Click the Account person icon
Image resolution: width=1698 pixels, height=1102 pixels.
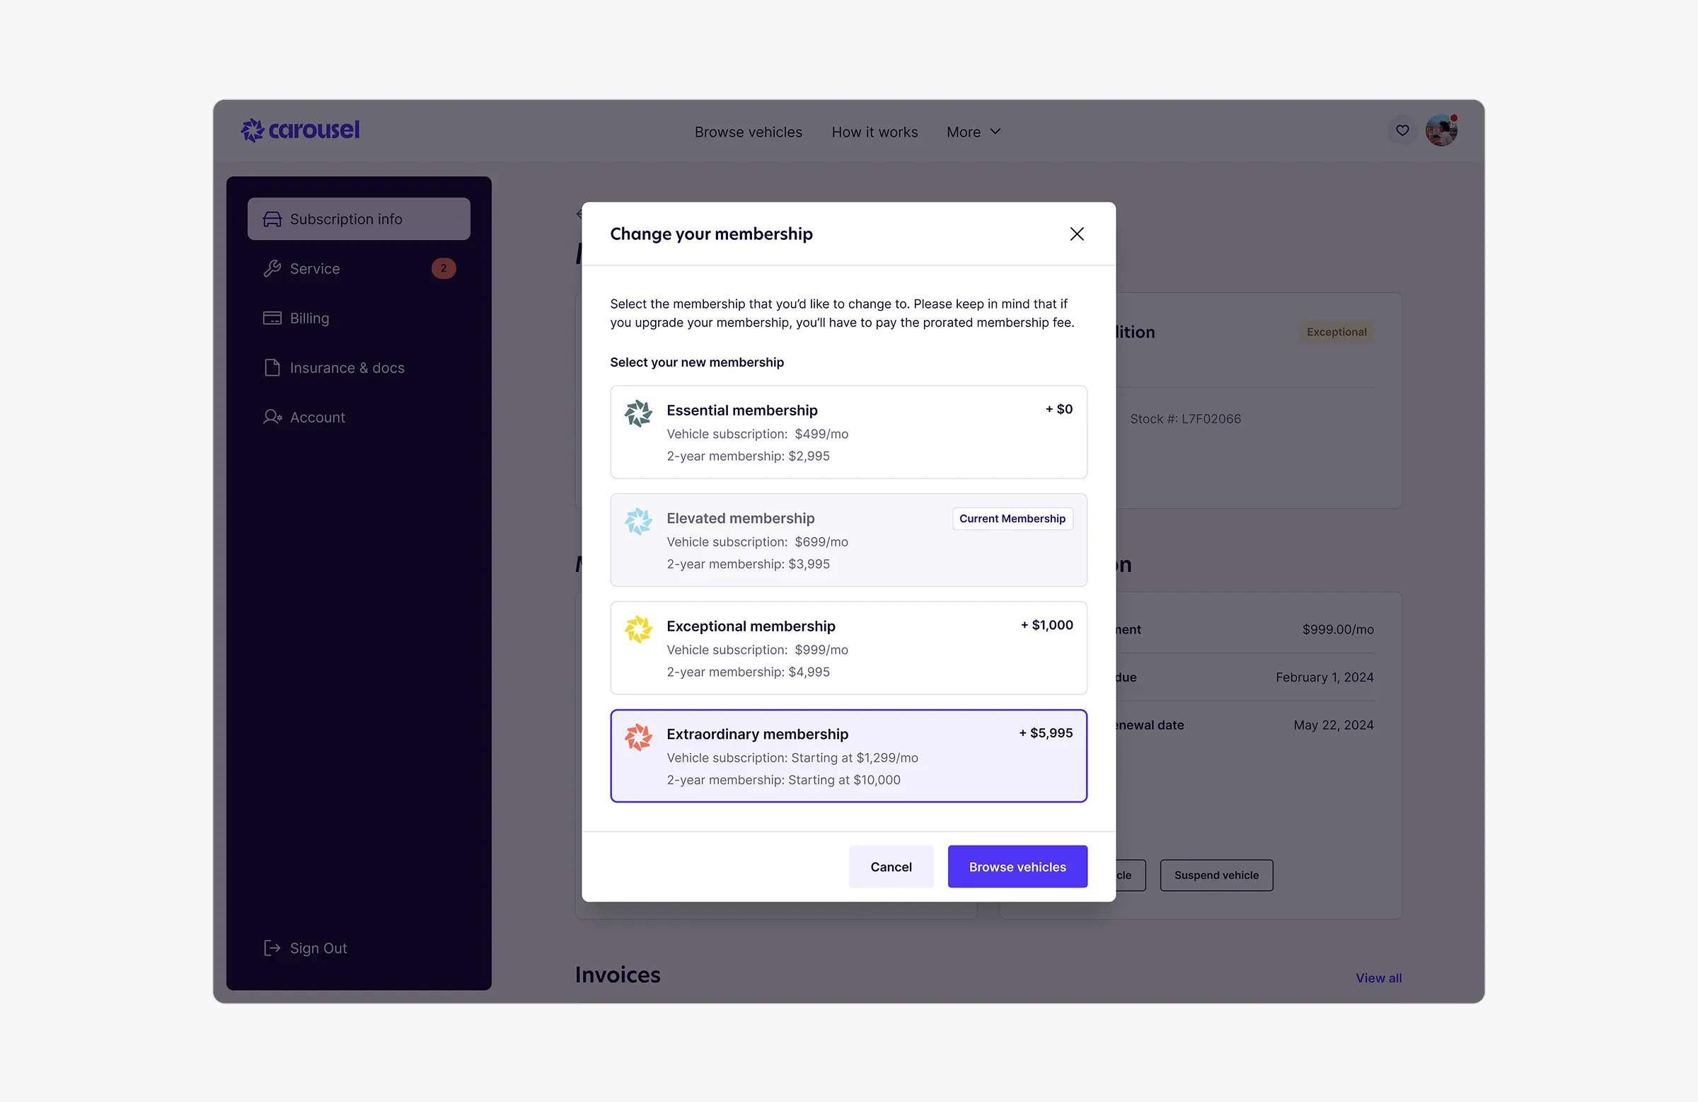272,418
